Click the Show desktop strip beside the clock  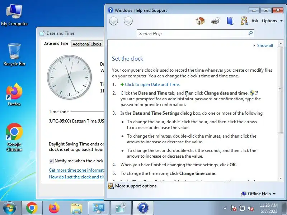(x=284, y=208)
